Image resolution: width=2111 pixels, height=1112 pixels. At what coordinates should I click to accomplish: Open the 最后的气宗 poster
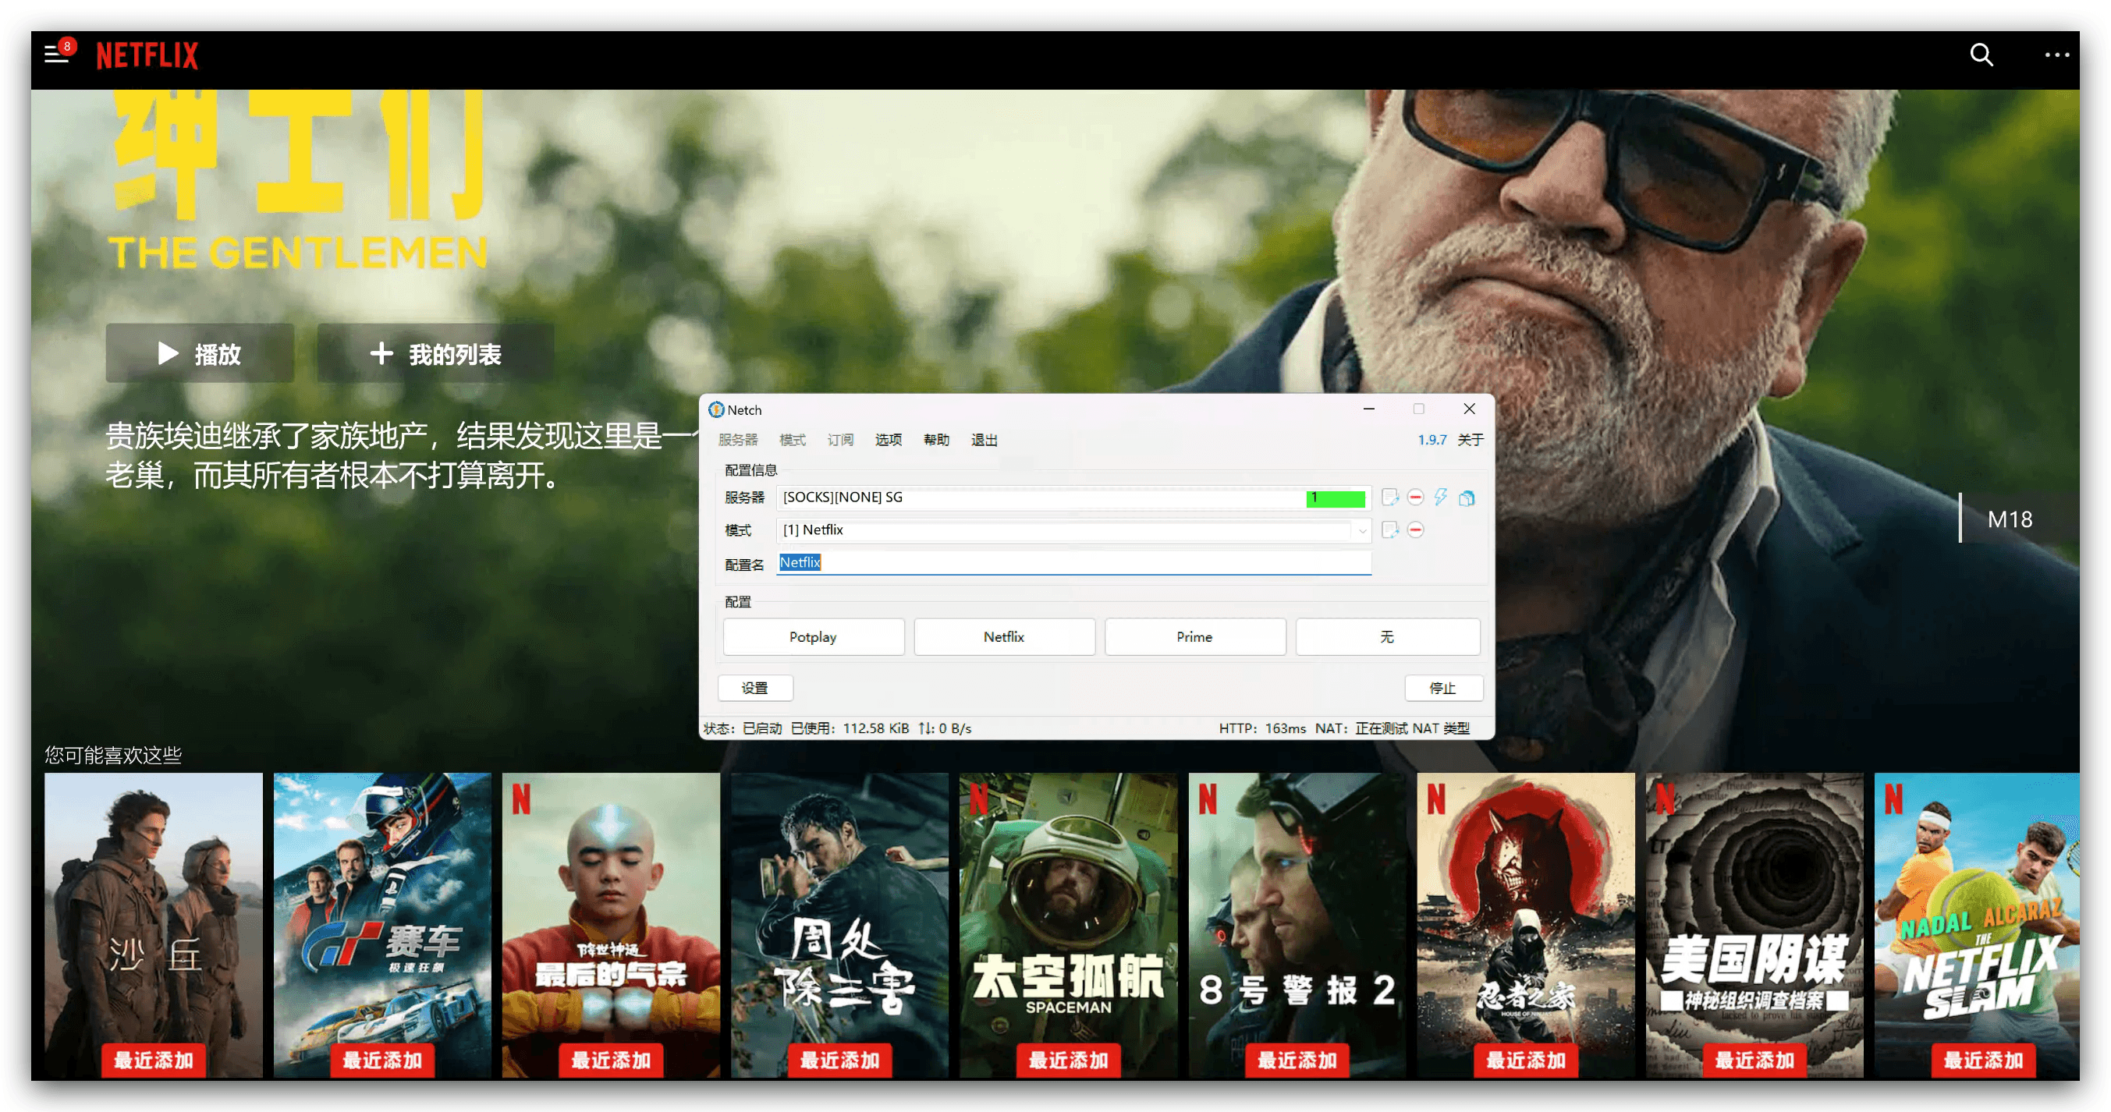coord(611,926)
